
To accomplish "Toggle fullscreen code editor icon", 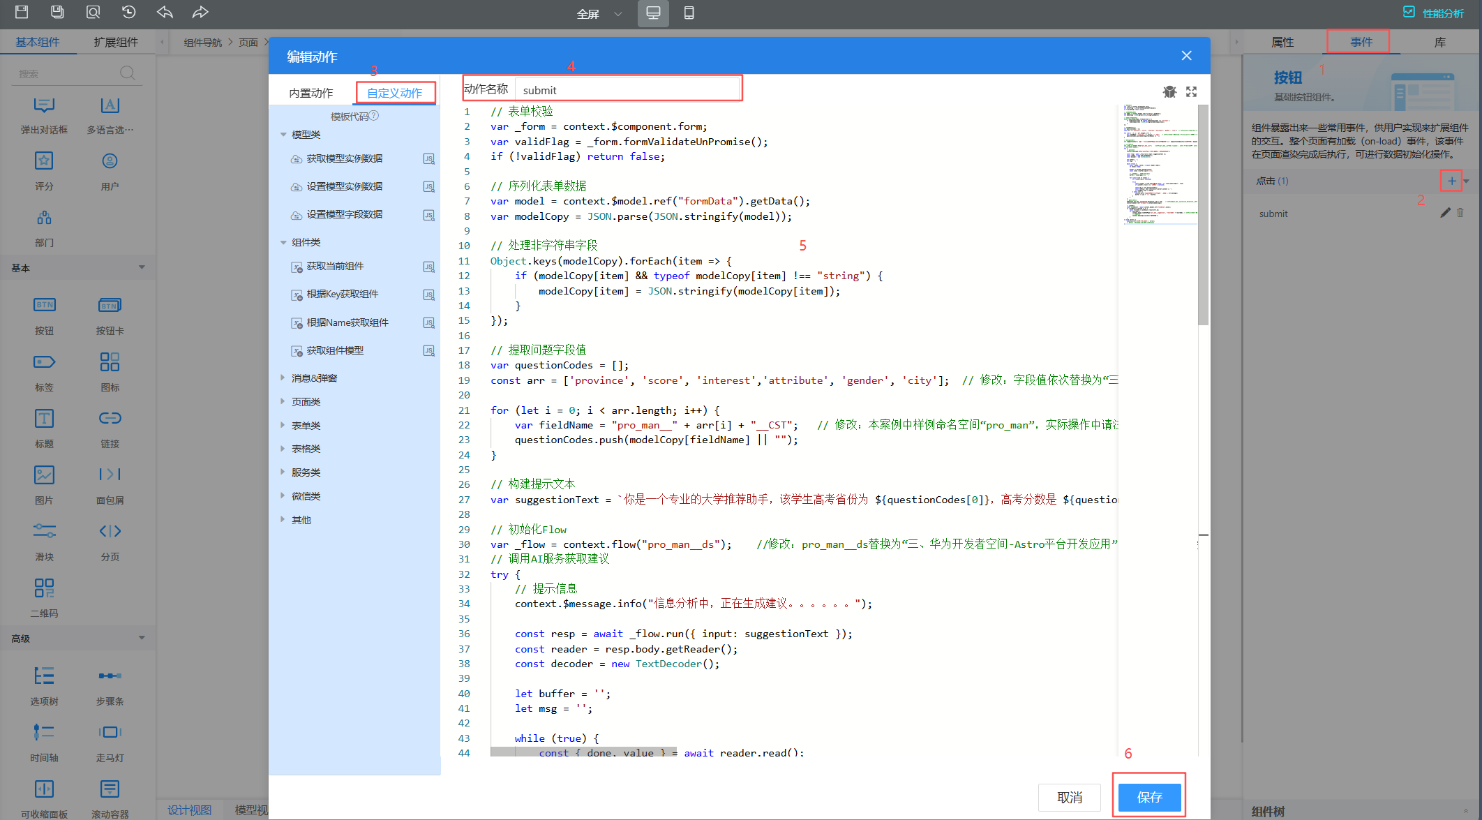I will click(1191, 91).
